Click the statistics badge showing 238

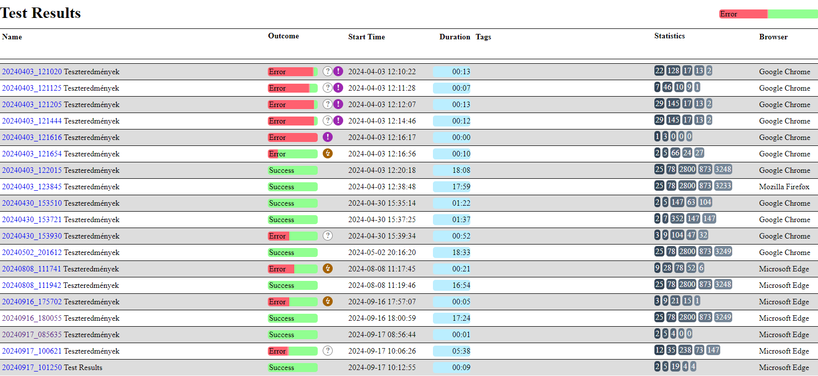[x=685, y=350]
